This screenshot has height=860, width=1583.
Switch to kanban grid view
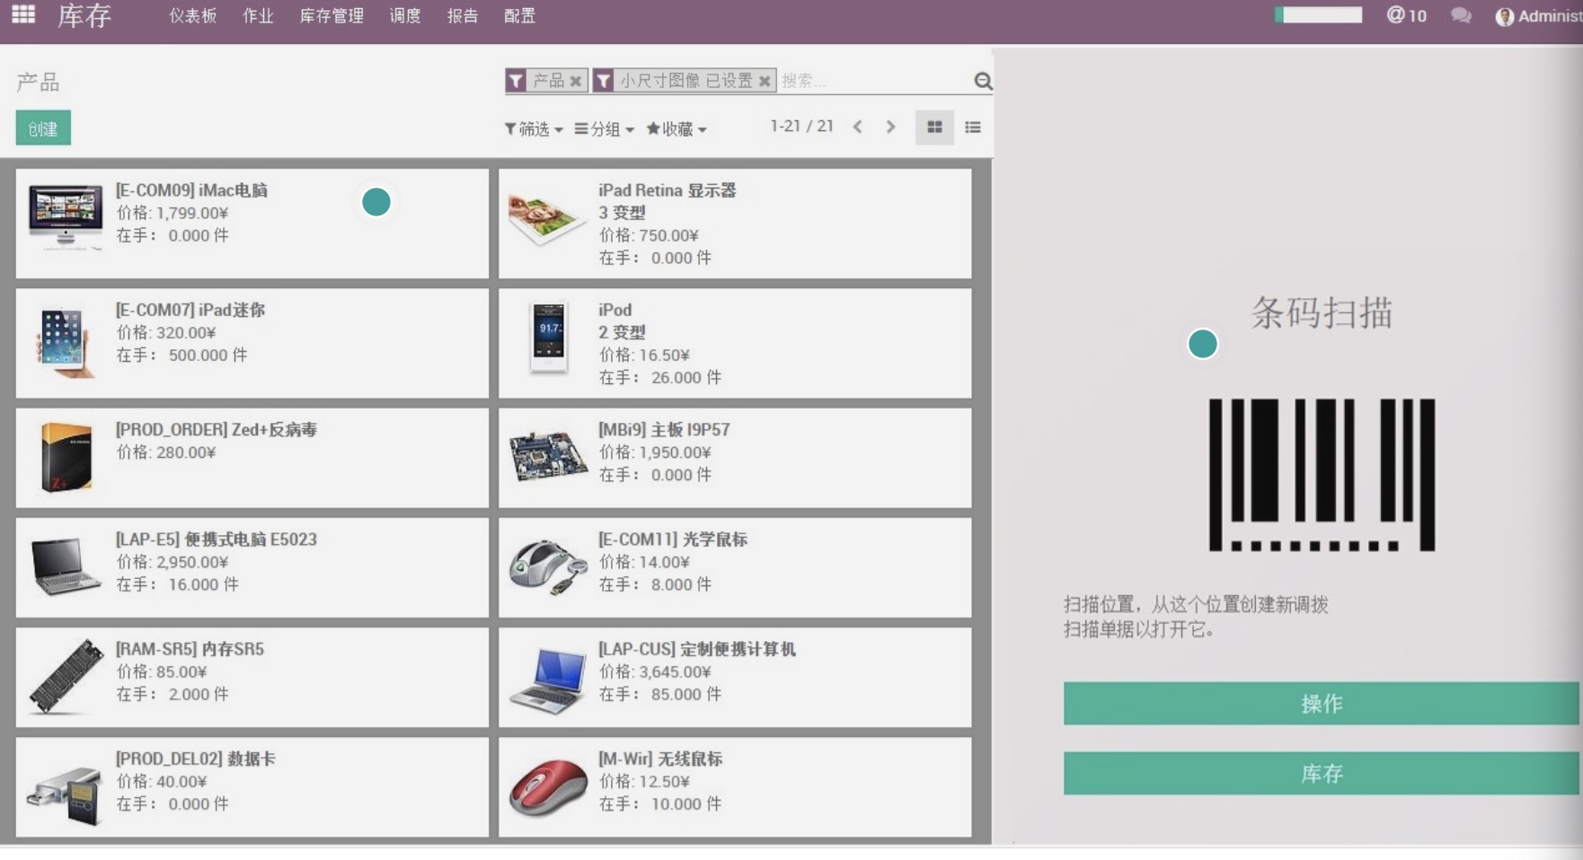[934, 127]
